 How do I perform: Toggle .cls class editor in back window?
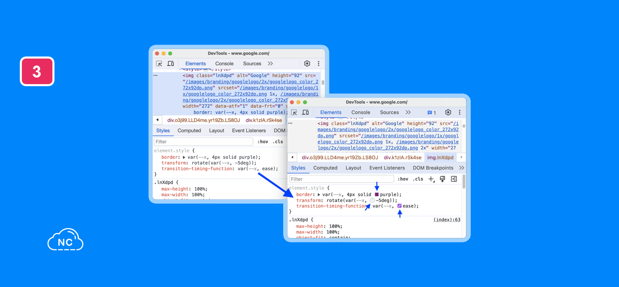(x=278, y=141)
